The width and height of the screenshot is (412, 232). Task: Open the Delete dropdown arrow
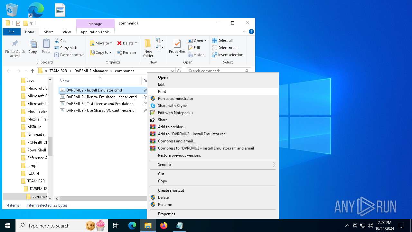click(x=136, y=43)
